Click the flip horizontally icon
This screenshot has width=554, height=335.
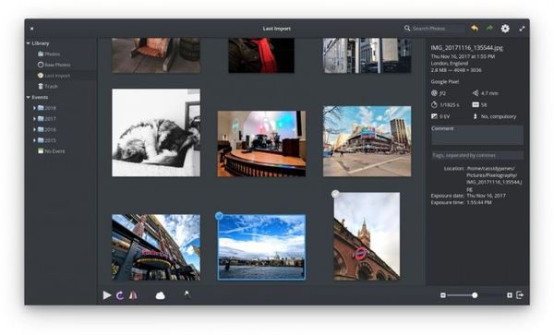point(133,295)
